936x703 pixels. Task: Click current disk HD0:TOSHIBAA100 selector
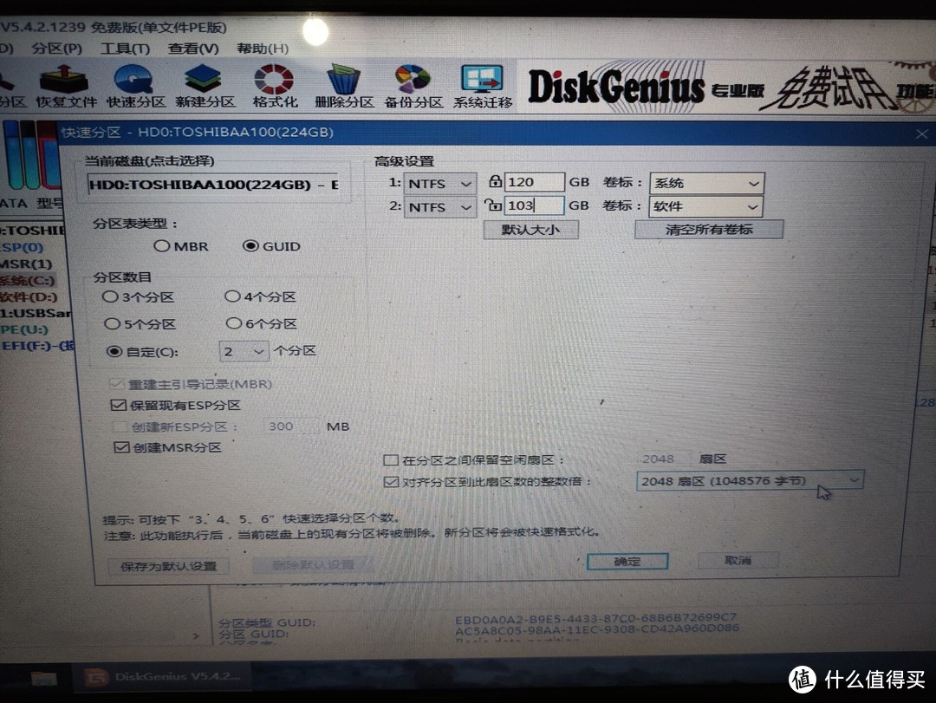tap(215, 185)
